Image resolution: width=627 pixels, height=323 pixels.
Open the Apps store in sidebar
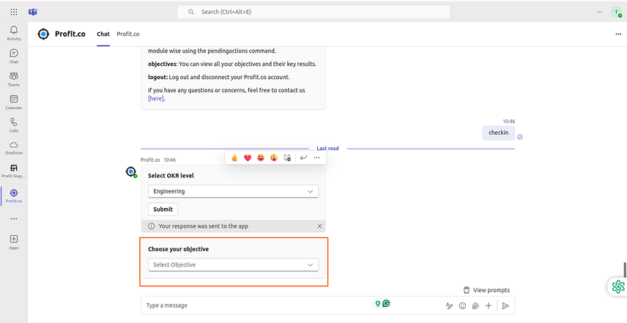coord(14,242)
